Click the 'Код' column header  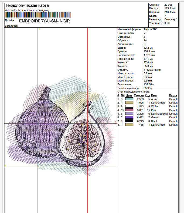click(x=147, y=95)
